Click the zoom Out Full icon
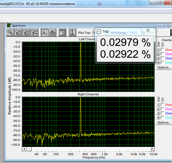 pos(35,32)
